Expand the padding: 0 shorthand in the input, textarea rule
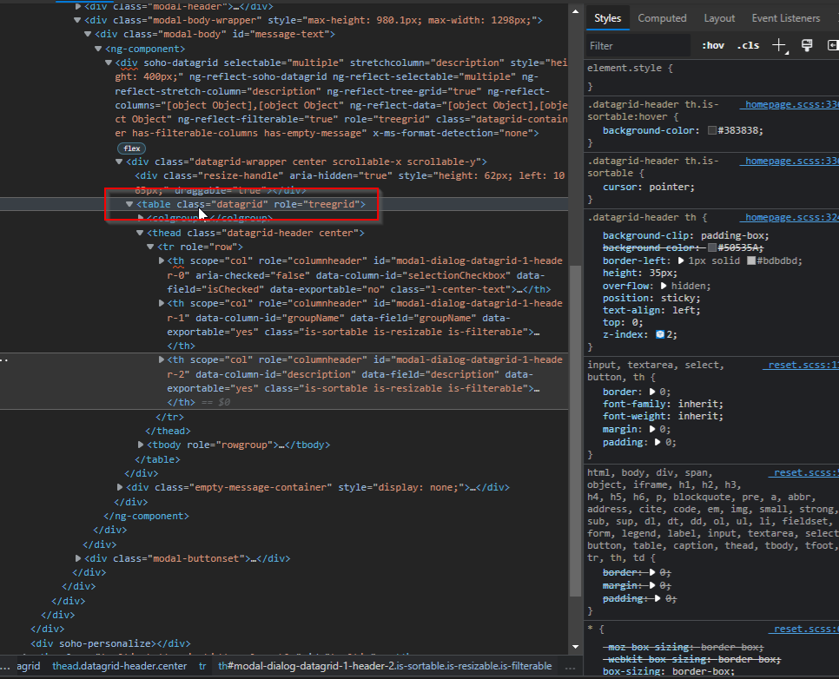 click(657, 442)
